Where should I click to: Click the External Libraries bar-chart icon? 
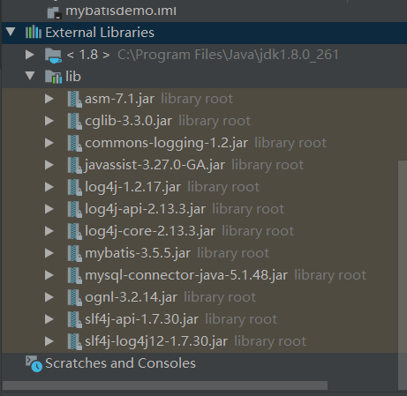34,32
